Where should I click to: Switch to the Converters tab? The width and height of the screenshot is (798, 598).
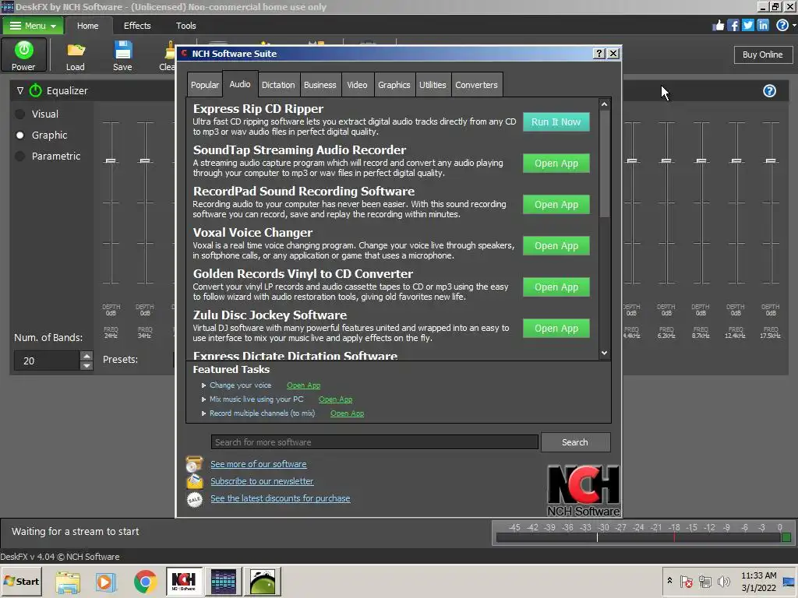[476, 85]
